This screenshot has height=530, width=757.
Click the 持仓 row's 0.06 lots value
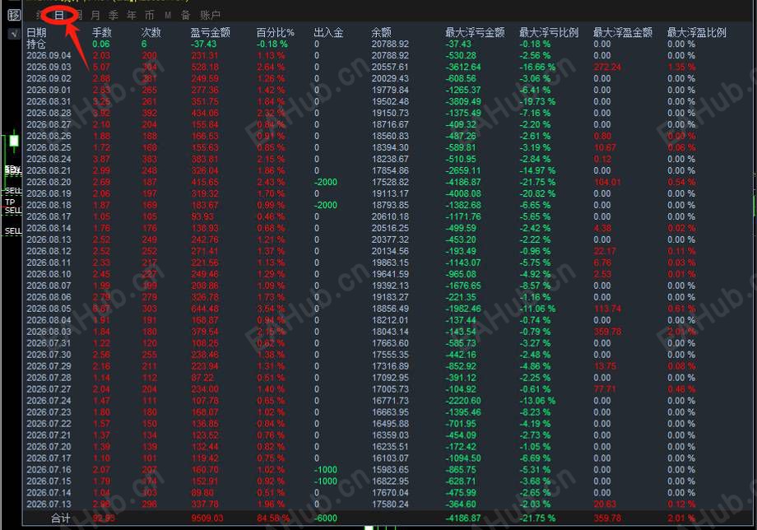(101, 44)
